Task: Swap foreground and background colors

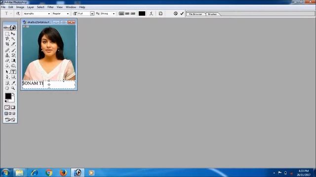Action: [x=13, y=94]
